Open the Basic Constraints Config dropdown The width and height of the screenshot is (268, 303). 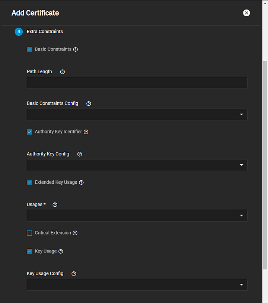[x=137, y=115]
